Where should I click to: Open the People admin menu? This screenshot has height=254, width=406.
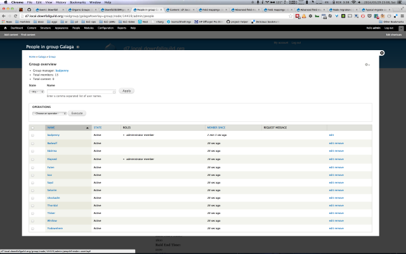(x=76, y=28)
